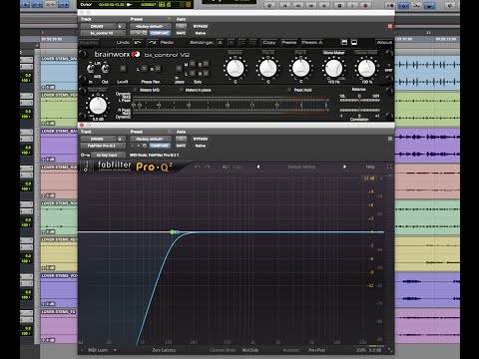Toggle the In place solo button
The width and height of the screenshot is (479, 359).
coord(179,69)
